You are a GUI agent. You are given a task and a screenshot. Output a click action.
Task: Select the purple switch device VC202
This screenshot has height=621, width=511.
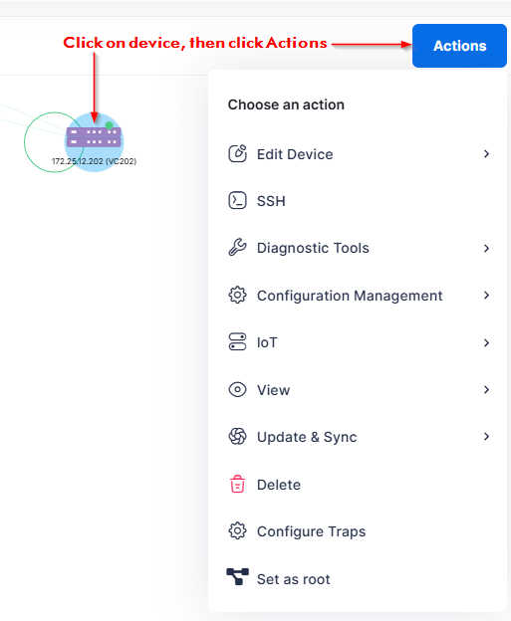pos(94,137)
